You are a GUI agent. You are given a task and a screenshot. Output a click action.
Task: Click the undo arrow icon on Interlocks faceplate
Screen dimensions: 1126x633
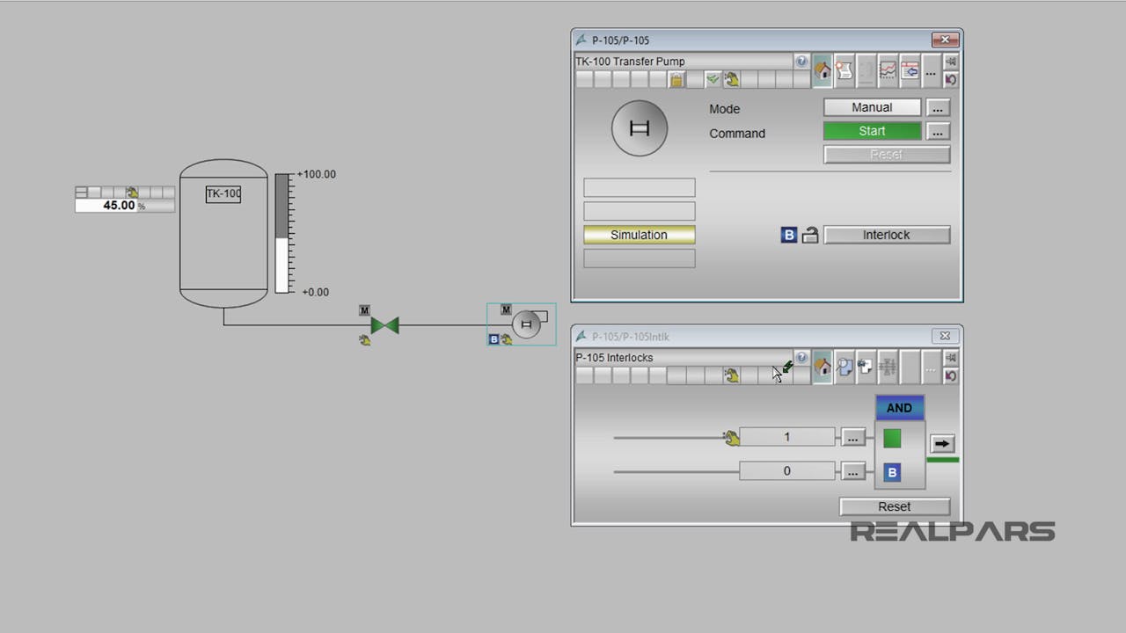pos(951,375)
